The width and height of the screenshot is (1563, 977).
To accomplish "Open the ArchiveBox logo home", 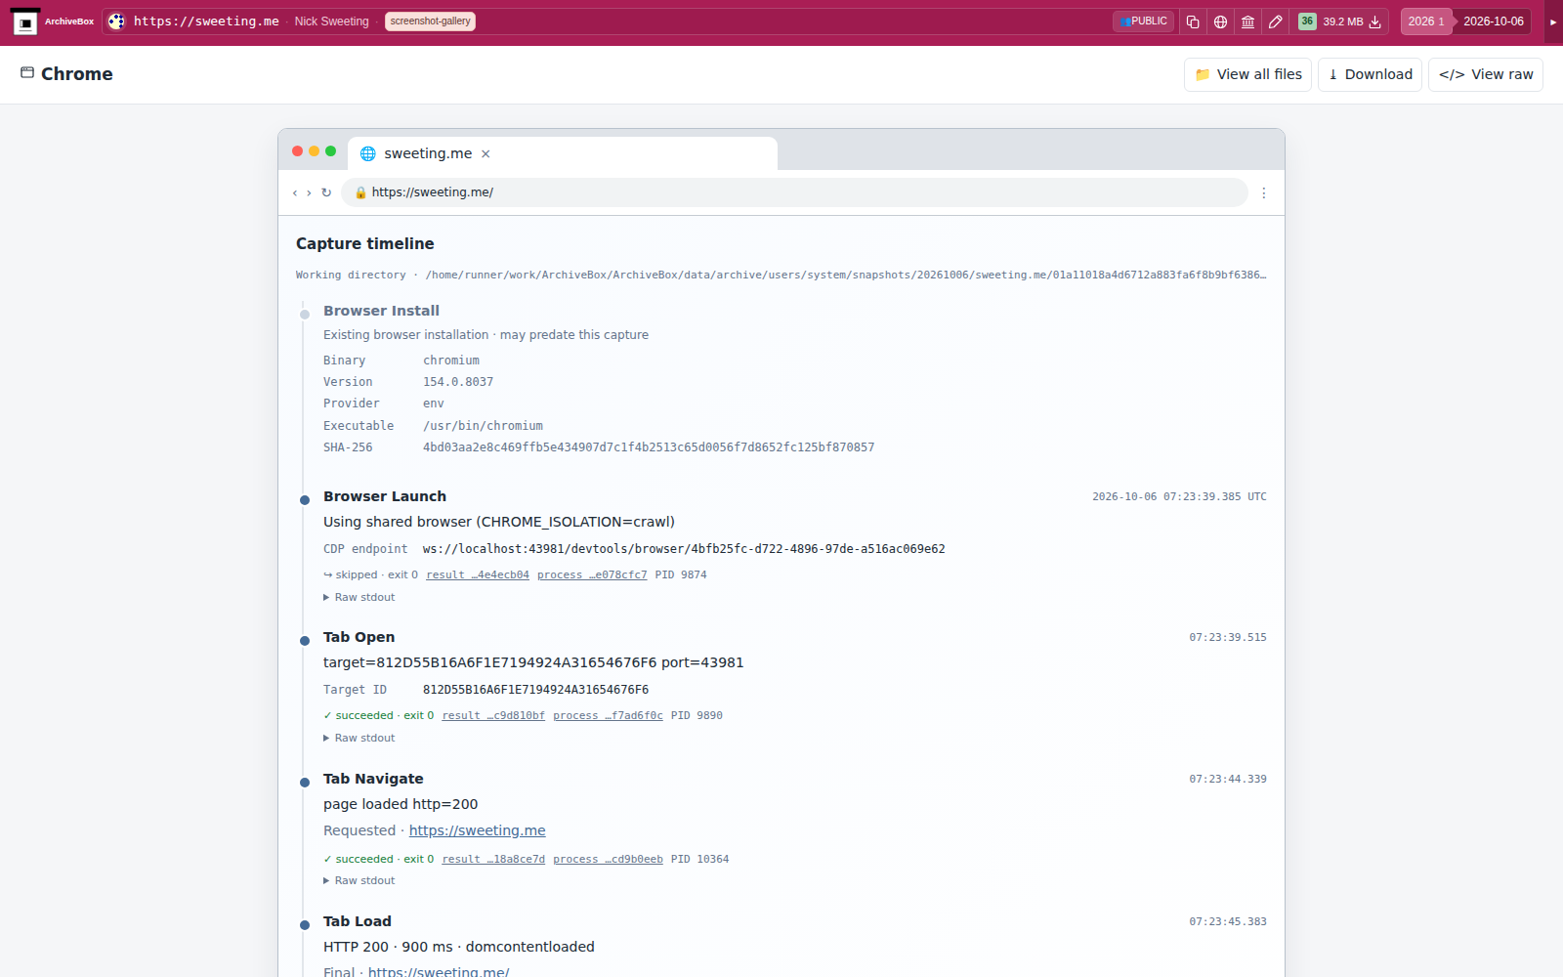I will [54, 21].
